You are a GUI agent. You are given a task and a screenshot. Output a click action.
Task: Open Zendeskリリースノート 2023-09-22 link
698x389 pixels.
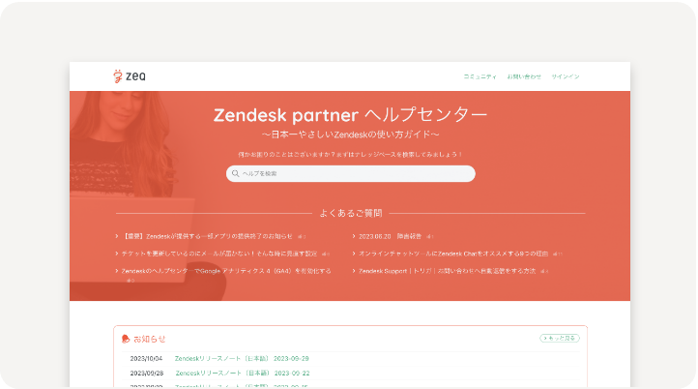(x=243, y=373)
